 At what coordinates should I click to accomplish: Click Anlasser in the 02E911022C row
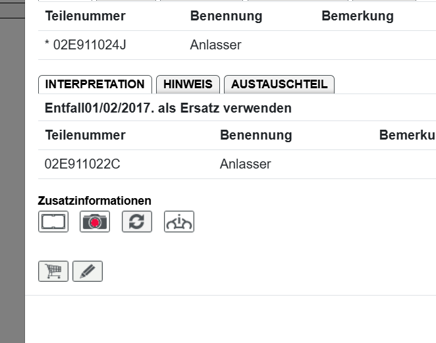coord(245,164)
